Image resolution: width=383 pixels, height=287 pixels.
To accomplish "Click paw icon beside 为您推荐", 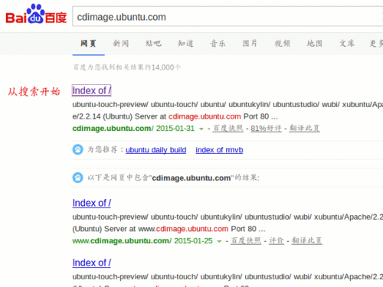I will pyautogui.click(x=77, y=149).
